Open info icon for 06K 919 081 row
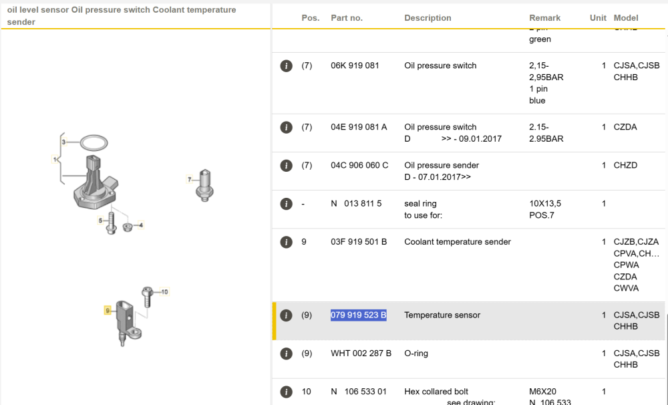The height and width of the screenshot is (405, 668). (286, 66)
